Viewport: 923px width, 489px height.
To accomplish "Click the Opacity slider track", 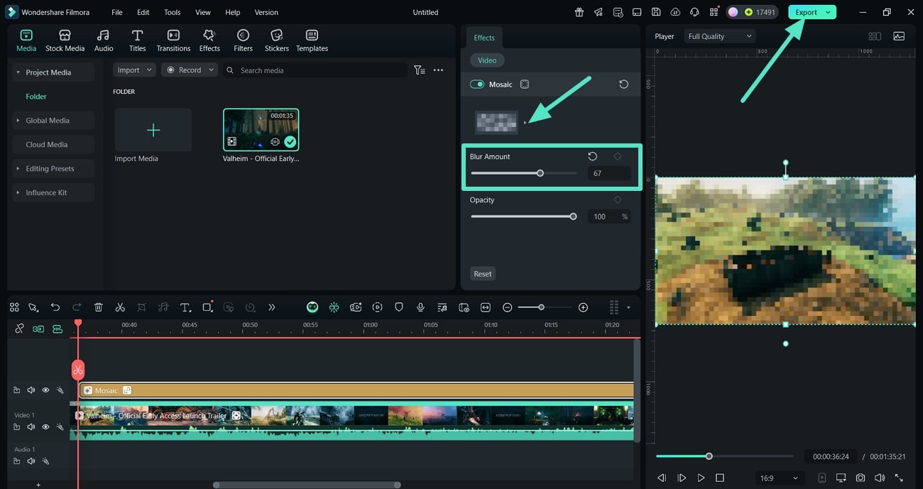I will [x=524, y=216].
